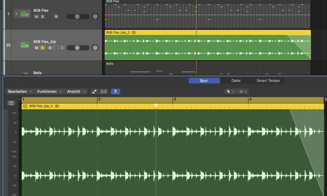Click the editor playhead marker
The height and width of the screenshot is (196, 327).
156,106
